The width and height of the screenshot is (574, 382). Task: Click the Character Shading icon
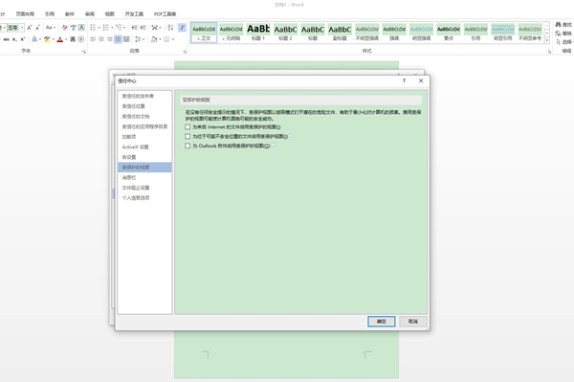point(73,39)
